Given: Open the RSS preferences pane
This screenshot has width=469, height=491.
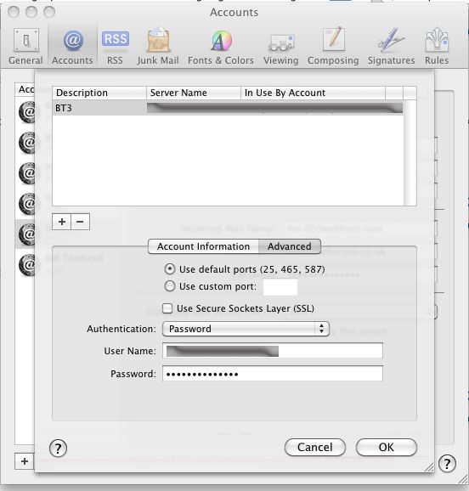Looking at the screenshot, I should point(115,47).
